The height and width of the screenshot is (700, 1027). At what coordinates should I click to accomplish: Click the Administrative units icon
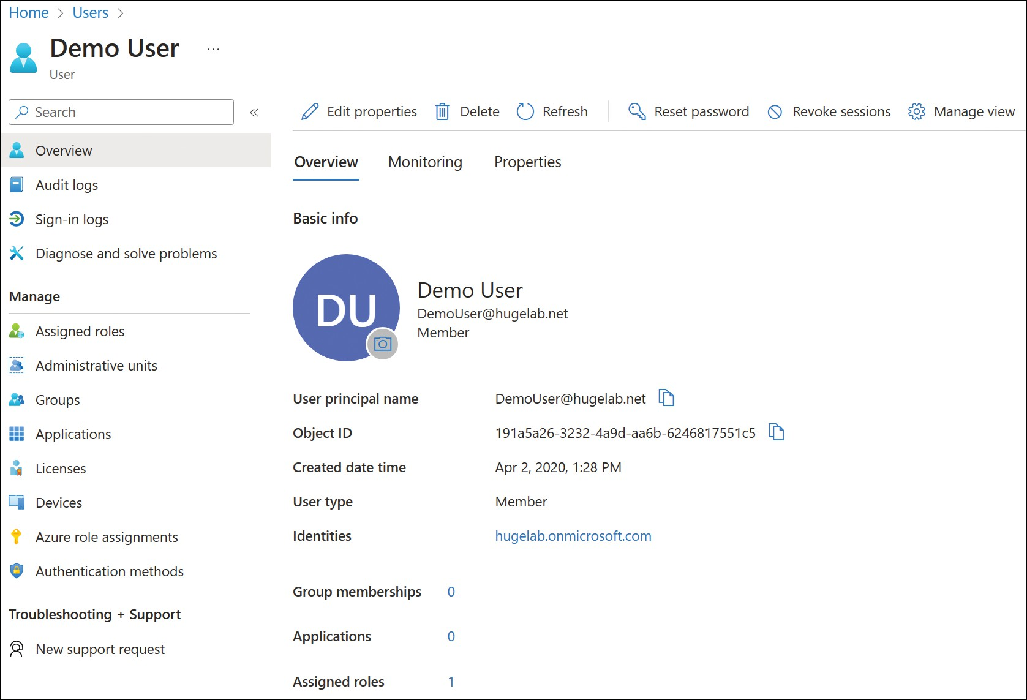coord(17,366)
